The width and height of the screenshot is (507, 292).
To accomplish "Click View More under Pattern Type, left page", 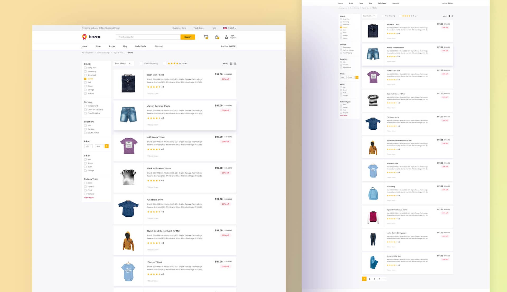I will point(89,198).
